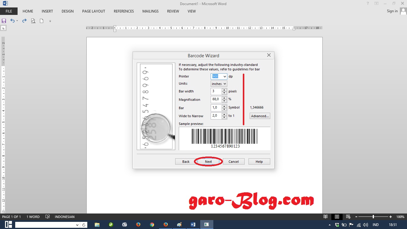Switch to Read Mode via status bar icon
407x229 pixels.
click(326, 217)
